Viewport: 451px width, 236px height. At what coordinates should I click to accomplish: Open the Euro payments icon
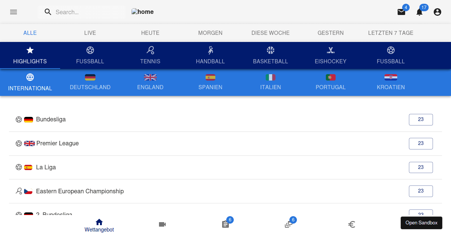pos(352,224)
